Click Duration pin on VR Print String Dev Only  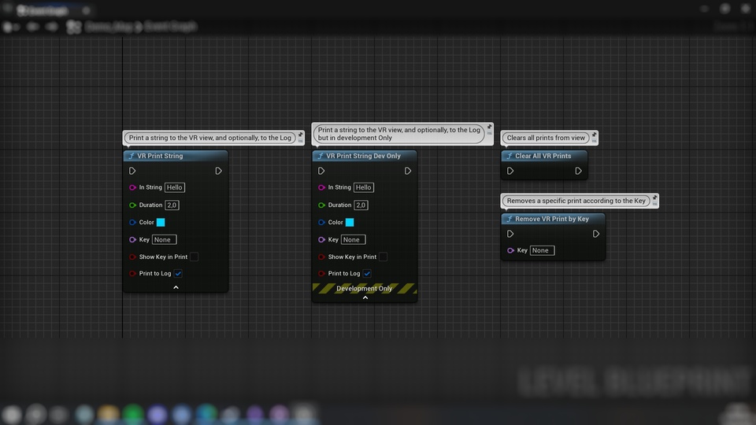pyautogui.click(x=321, y=205)
